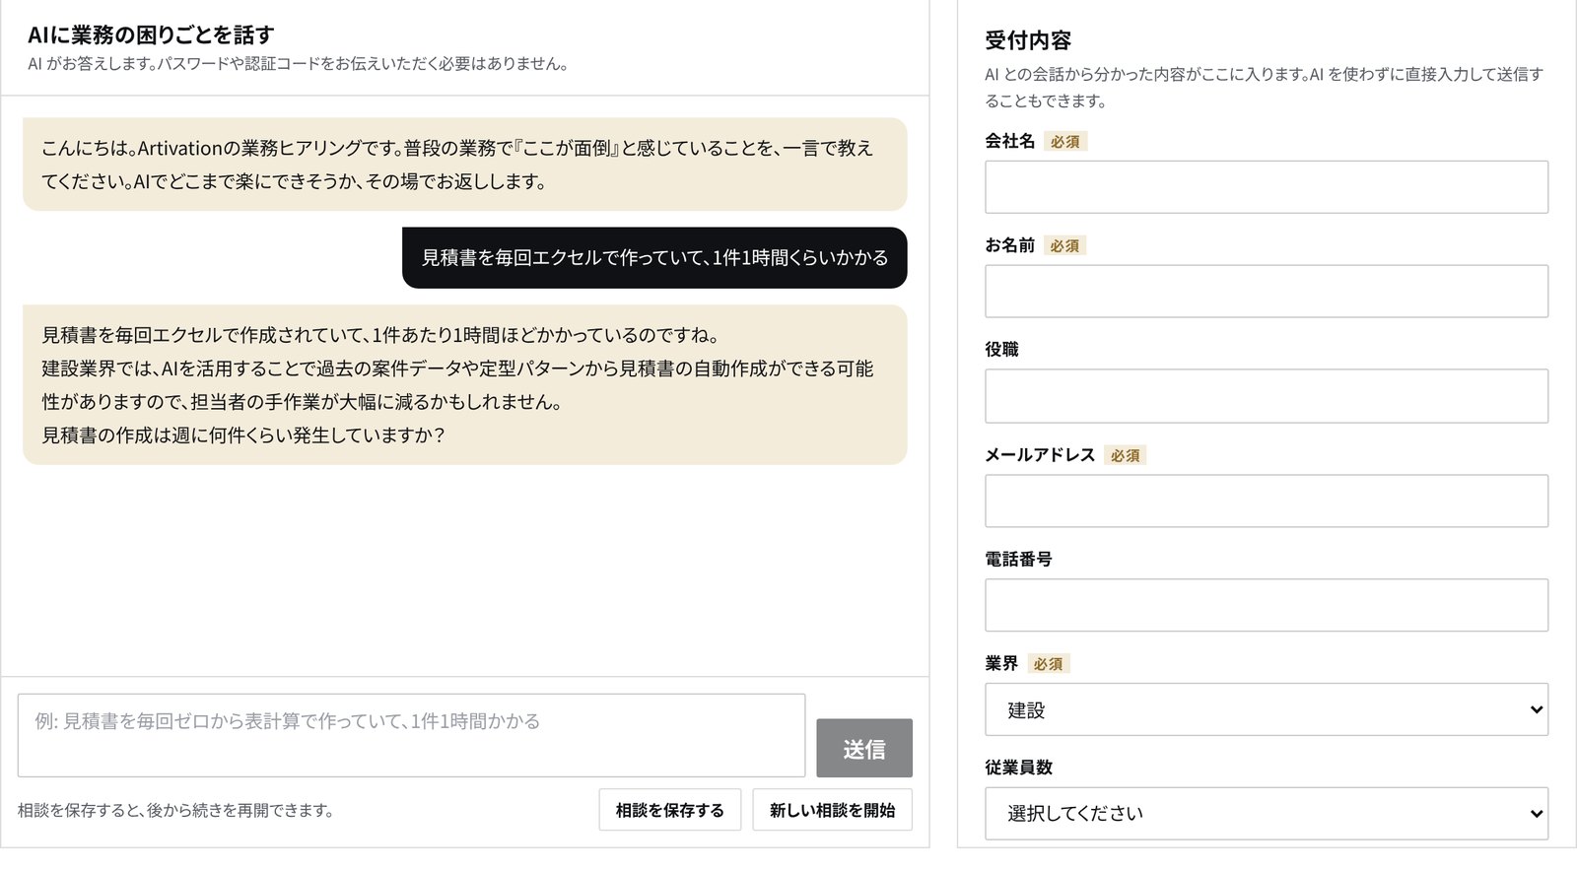Image resolution: width=1577 pixels, height=871 pixels.
Task: Click the 役職 input field
Action: [1267, 396]
